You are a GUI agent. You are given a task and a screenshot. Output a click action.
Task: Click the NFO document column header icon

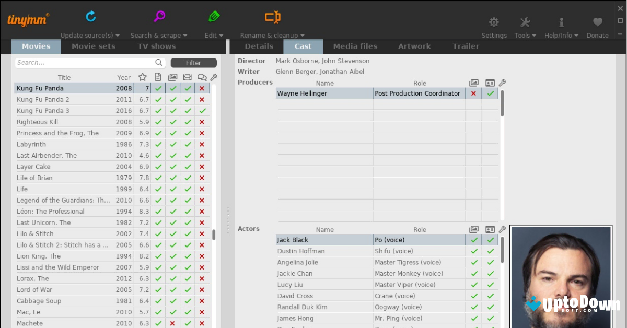(x=158, y=77)
